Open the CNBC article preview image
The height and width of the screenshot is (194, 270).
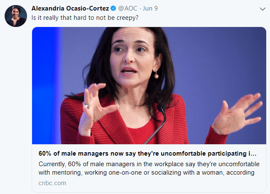coord(149,86)
